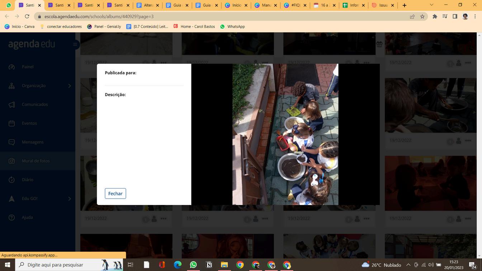Open the "Início - Canva" bookmark
This screenshot has height=271, width=482.
point(19,27)
